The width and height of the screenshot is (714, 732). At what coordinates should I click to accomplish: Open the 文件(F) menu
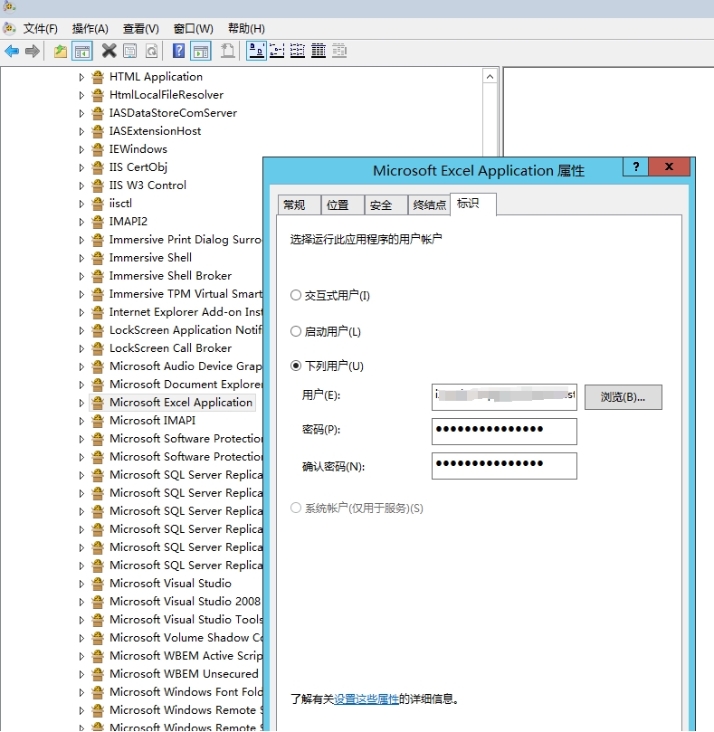(x=40, y=29)
